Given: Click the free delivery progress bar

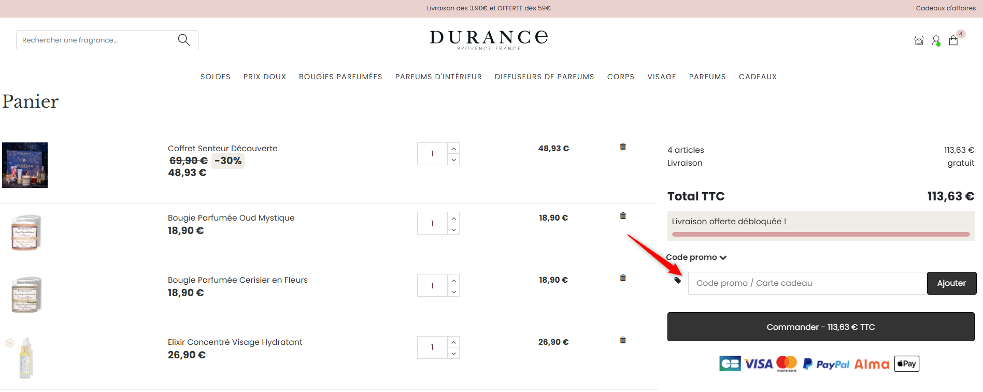Looking at the screenshot, I should pyautogui.click(x=821, y=235).
